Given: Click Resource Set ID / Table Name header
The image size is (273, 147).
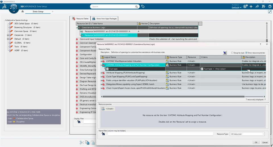Looking at the screenshot, I should click(107, 24).
